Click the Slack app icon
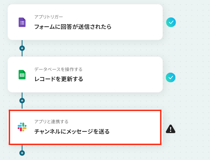This screenshot has height=160, width=210. [x=22, y=127]
